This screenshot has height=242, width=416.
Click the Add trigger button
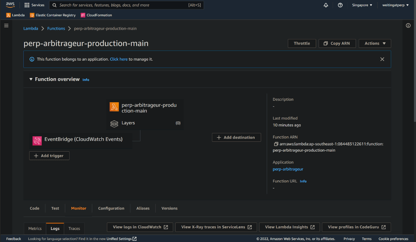(x=49, y=156)
